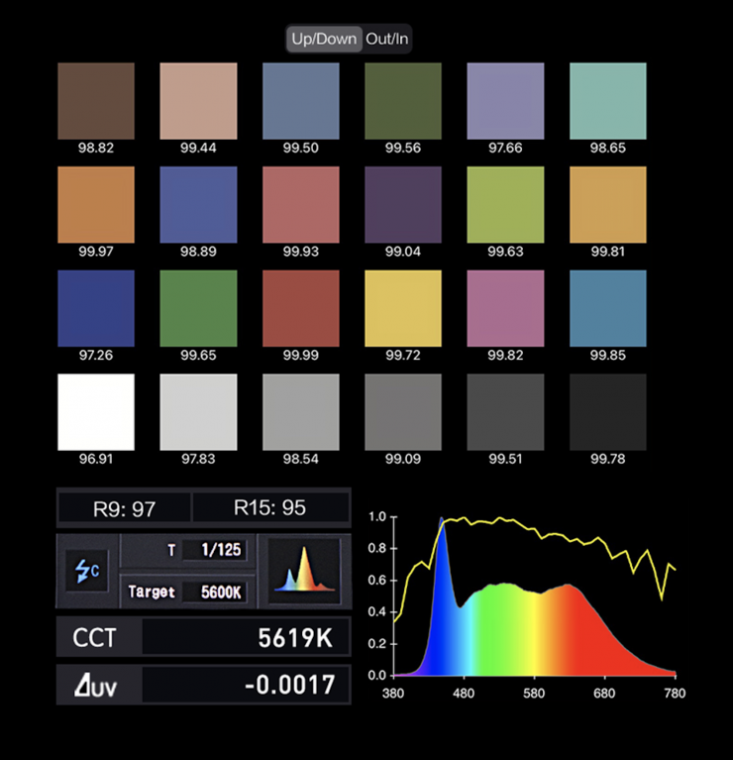Select the Up/Down toggle option
This screenshot has height=760, width=733.
tap(324, 40)
